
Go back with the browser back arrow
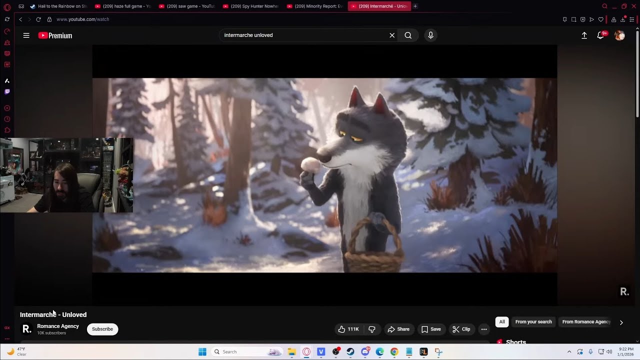[x=20, y=19]
